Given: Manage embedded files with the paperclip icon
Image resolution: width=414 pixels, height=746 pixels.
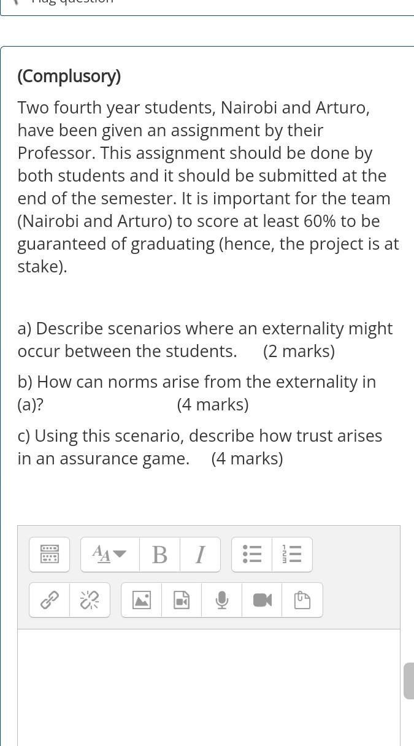Looking at the screenshot, I should pyautogui.click(x=302, y=600).
